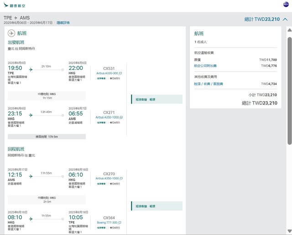292x235 pixels.
Task: Click the plane icon on TPE–HKG leg
Action: tap(31, 70)
